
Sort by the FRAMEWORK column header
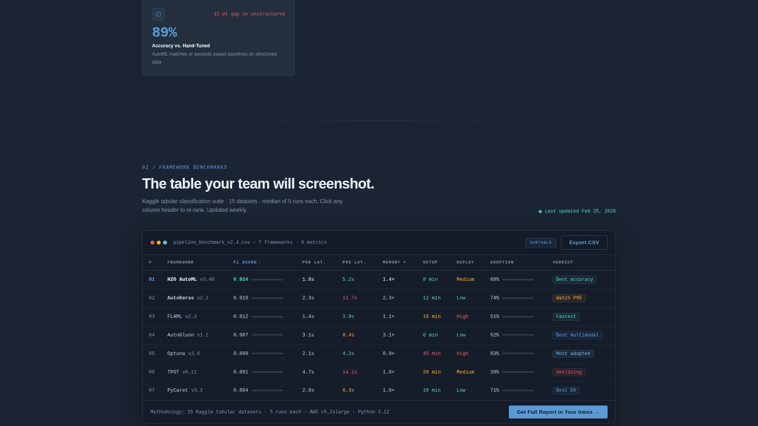tap(180, 262)
